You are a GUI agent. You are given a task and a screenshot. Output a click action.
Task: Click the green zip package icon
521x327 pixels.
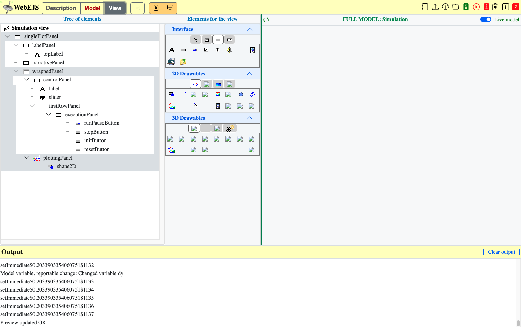point(466,7)
